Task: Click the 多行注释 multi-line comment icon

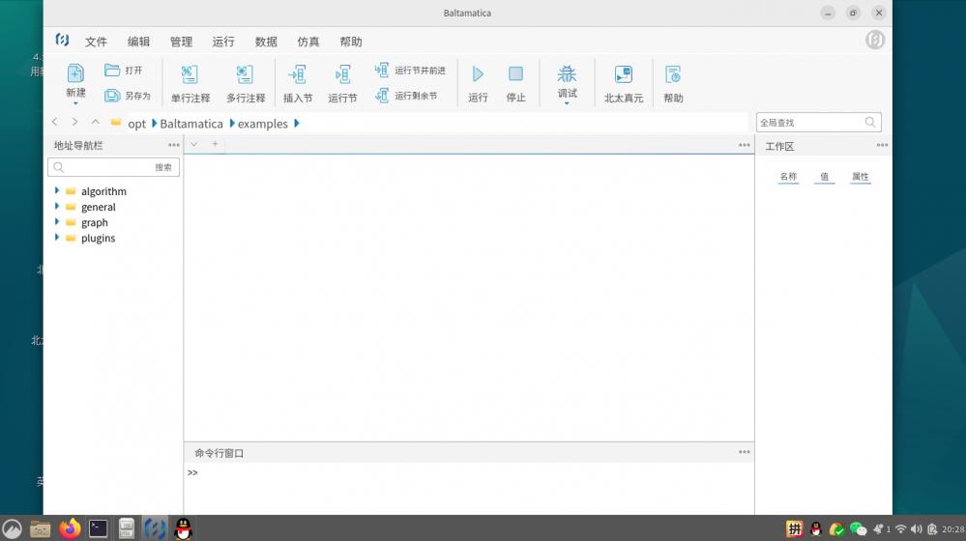Action: coord(245,75)
